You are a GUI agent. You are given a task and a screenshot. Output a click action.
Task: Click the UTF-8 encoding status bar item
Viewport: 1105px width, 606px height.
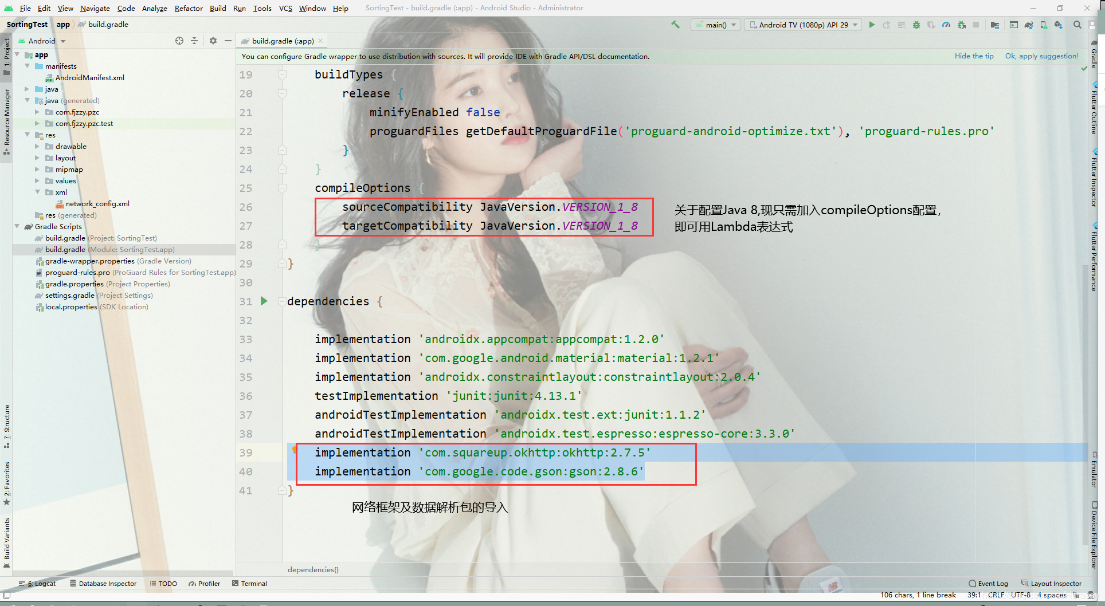1020,595
